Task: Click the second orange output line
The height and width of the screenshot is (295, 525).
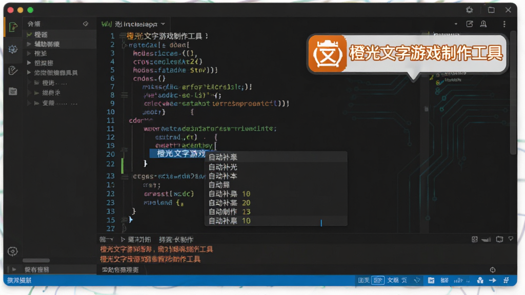Action: click(150, 259)
